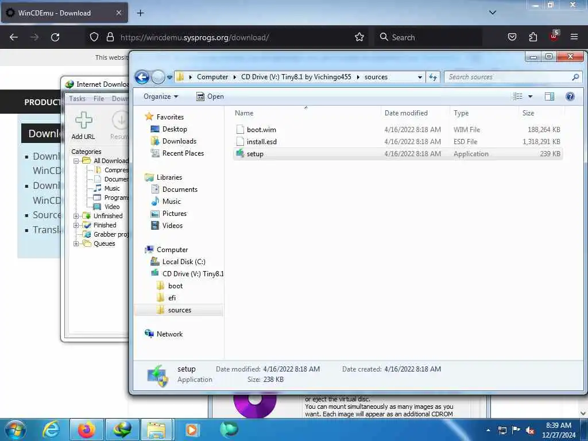Click the magnifier icon in Search sources
The image size is (588, 441).
575,77
